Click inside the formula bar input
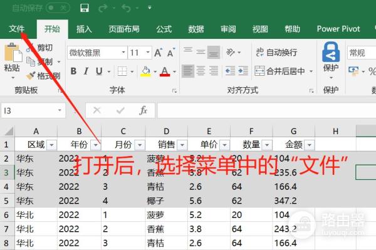 pos(266,110)
